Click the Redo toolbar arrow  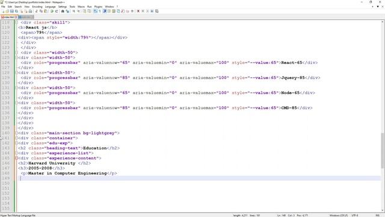[x=56, y=11]
